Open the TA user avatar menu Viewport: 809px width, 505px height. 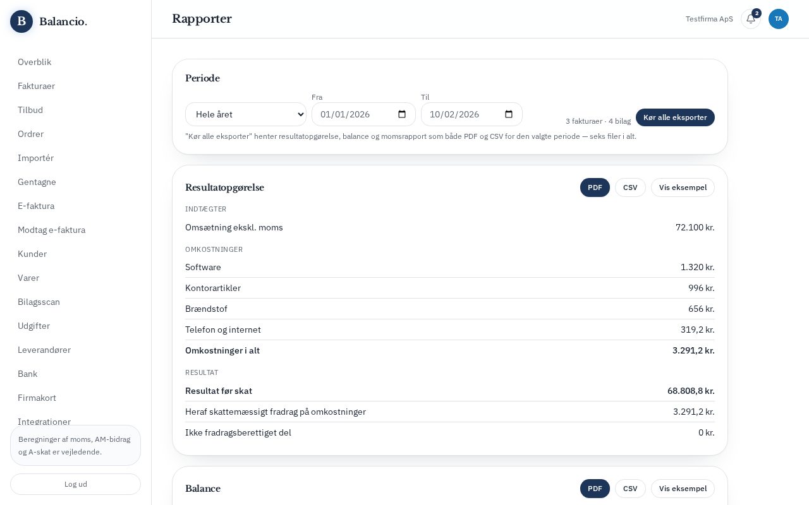click(779, 19)
